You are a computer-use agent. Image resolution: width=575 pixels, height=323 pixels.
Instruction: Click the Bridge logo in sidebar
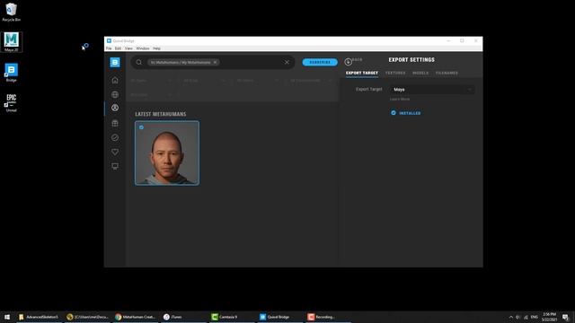(115, 62)
